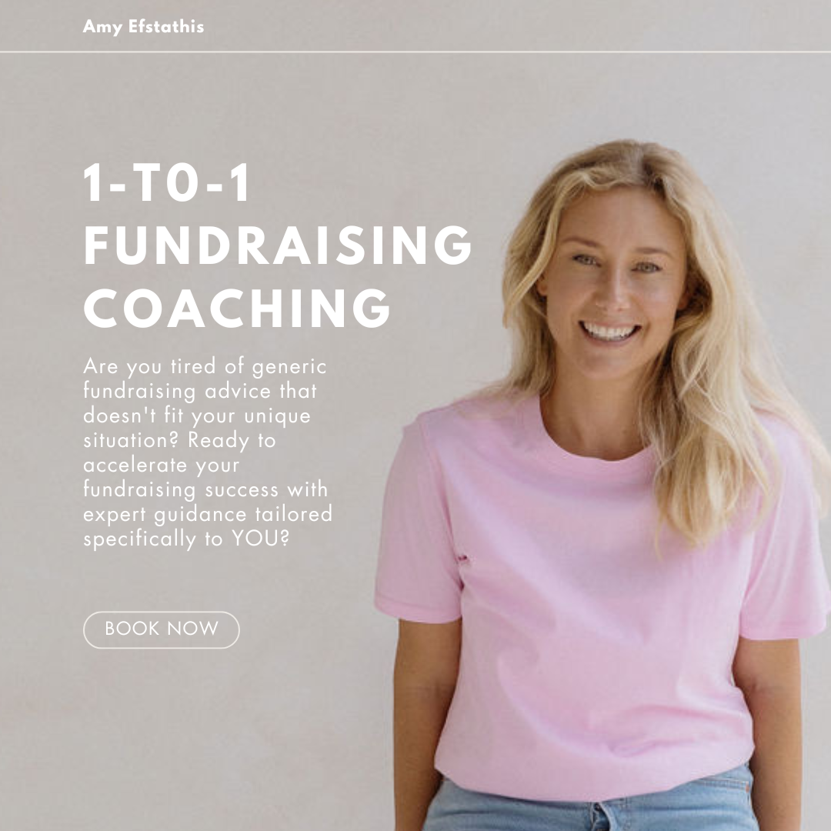Click the 'expert guidance tailored' line
831x831 pixels.
click(208, 515)
